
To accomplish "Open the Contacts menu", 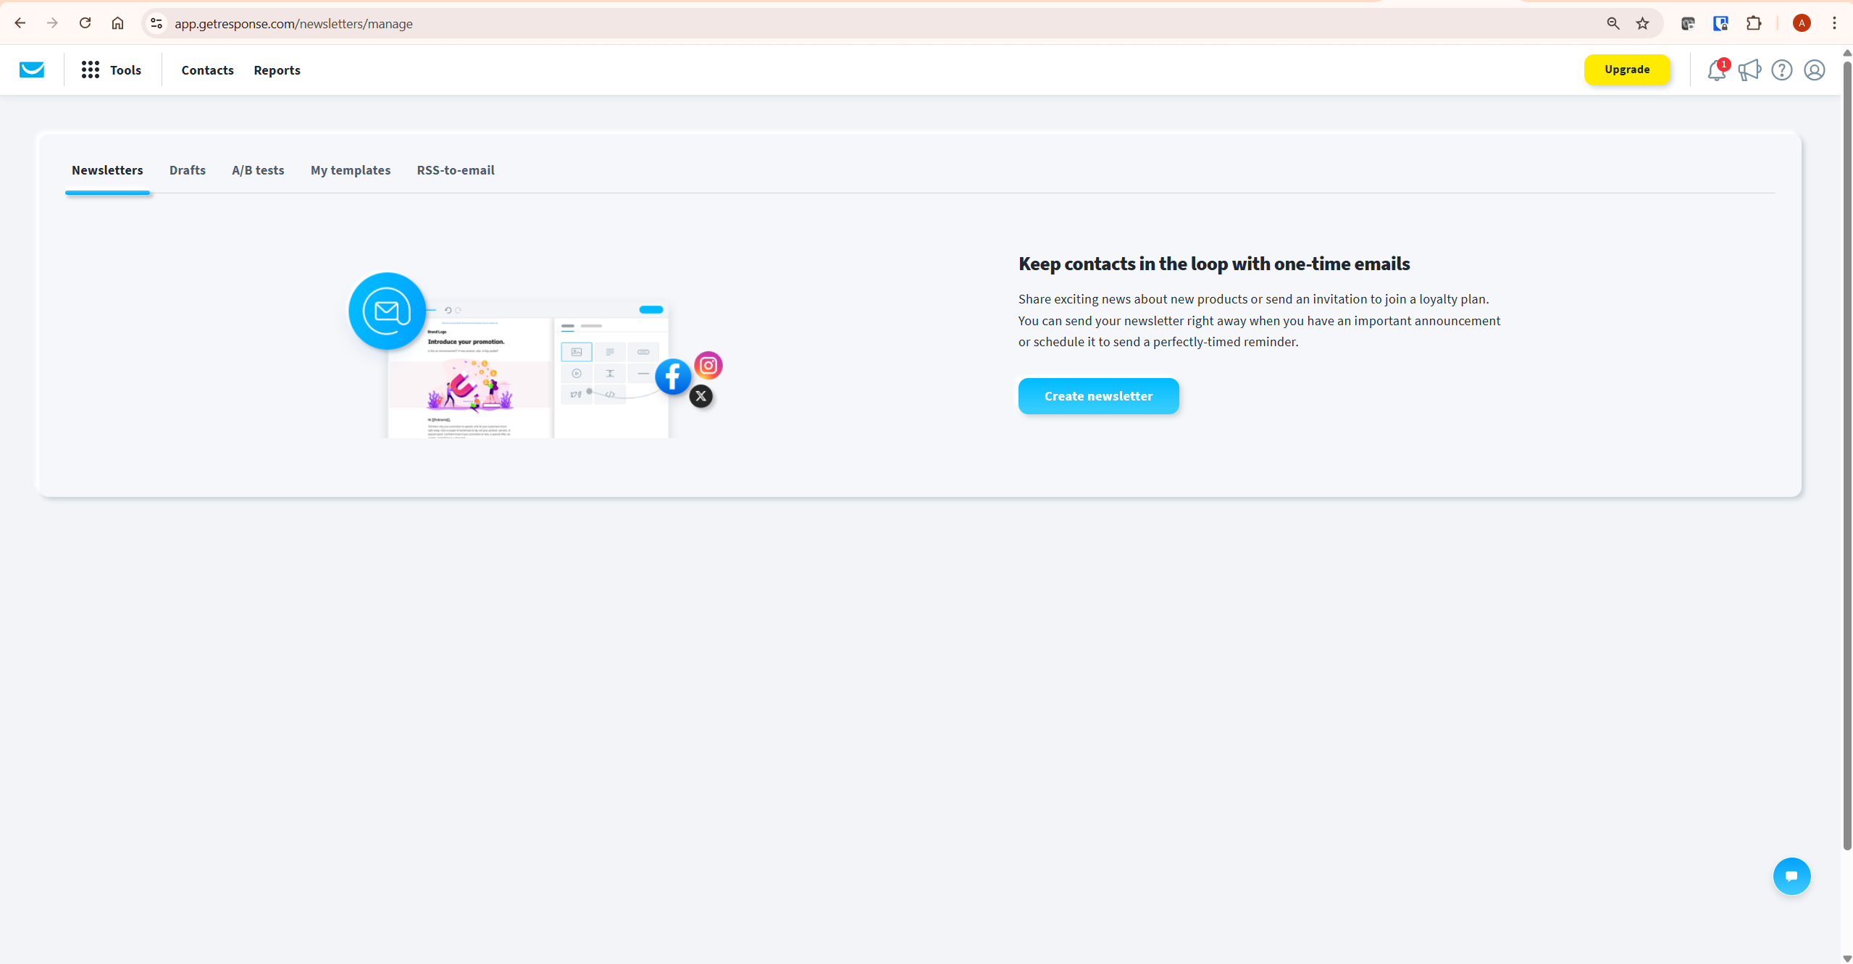I will click(207, 70).
